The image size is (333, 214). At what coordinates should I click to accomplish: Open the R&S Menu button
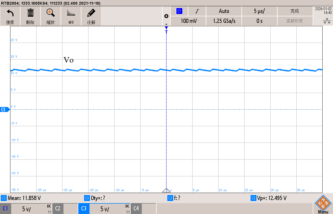point(323,204)
